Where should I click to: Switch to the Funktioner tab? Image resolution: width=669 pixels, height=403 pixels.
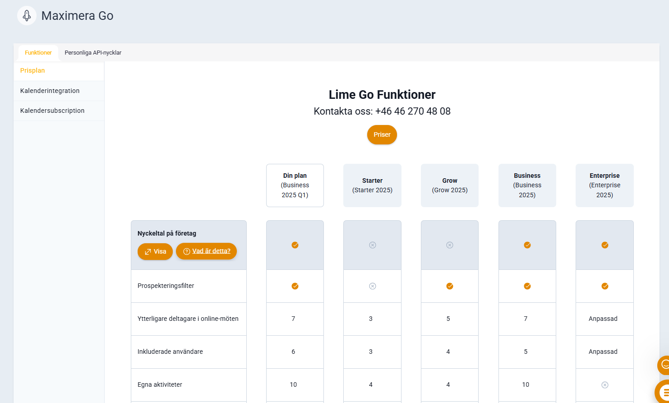click(x=38, y=53)
